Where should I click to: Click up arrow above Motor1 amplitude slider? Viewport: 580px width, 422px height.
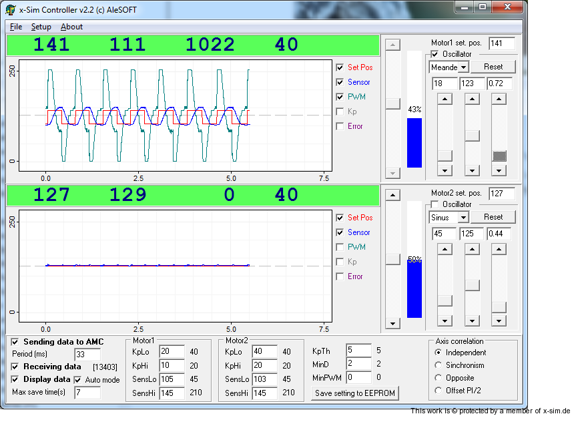tap(445, 98)
